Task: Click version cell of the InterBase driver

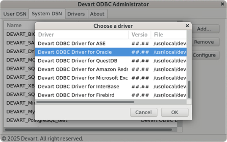Action: click(x=140, y=87)
